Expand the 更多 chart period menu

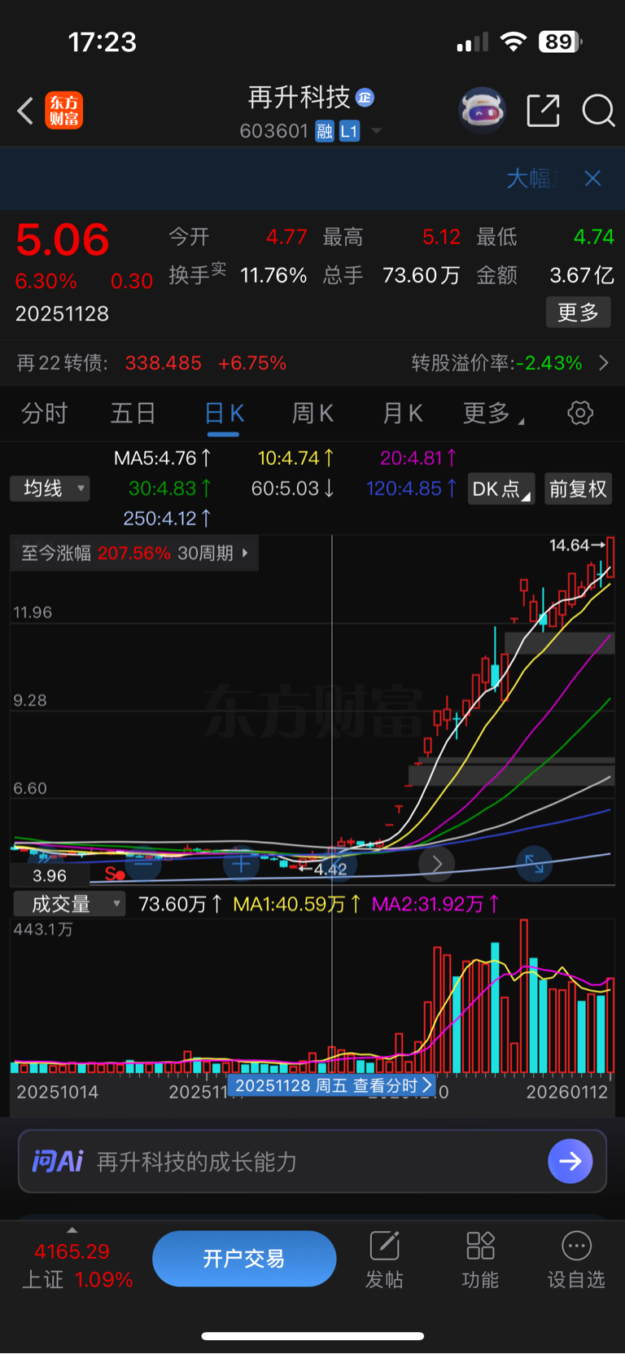point(493,414)
